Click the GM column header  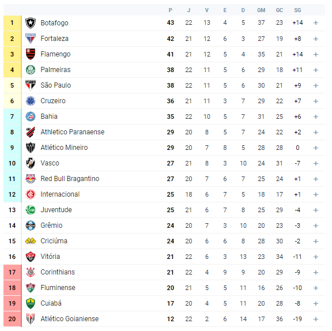tap(261, 10)
